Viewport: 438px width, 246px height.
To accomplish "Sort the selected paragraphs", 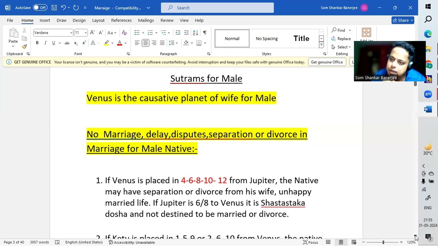I will click(195, 32).
